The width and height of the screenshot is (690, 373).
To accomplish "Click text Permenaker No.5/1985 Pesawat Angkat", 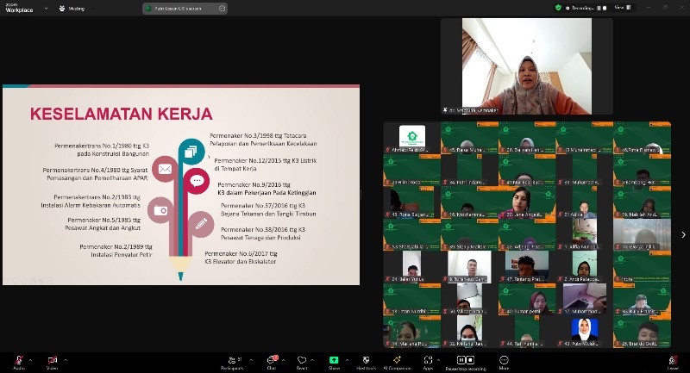I will point(103,224).
